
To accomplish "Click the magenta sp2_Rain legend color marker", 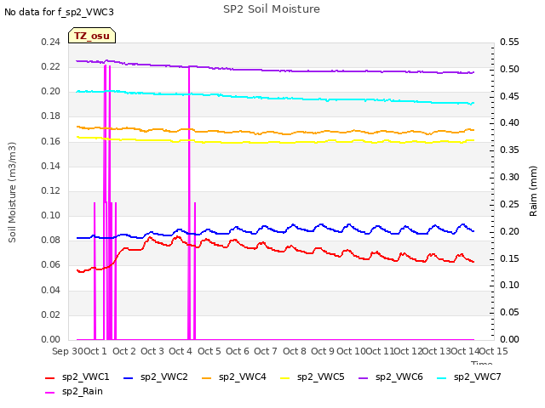I will (x=50, y=393).
